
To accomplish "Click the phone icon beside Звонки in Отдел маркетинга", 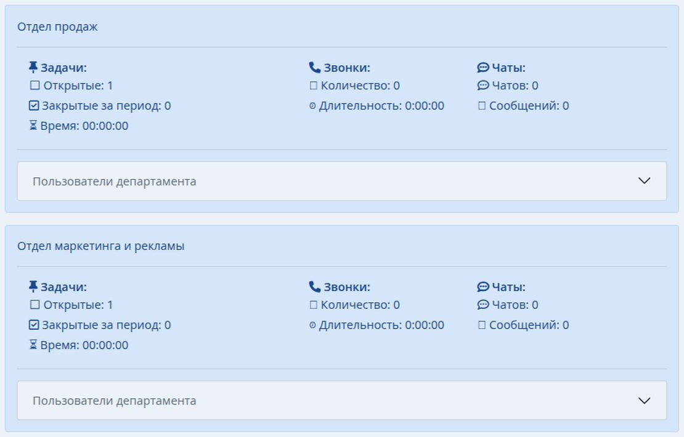I will coord(315,287).
